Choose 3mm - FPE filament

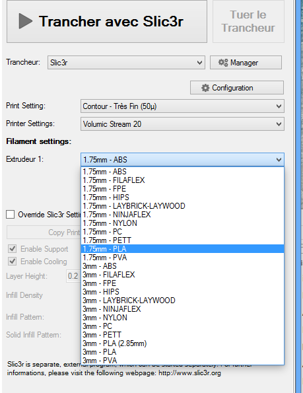click(182, 283)
